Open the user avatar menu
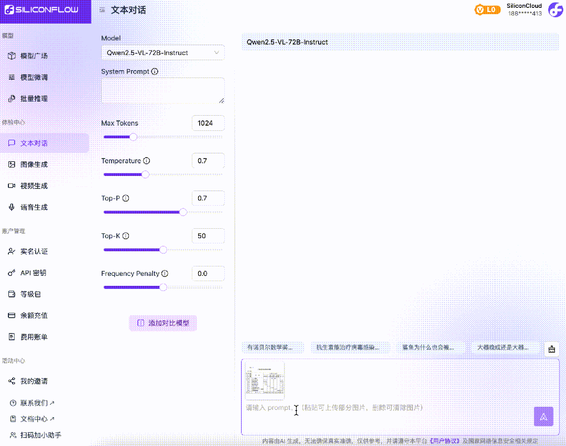The height and width of the screenshot is (446, 566). [556, 10]
